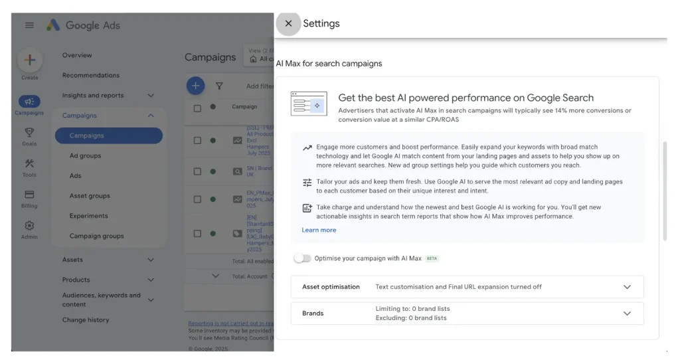Click campaign type icon for EN_PMax row

click(238, 199)
